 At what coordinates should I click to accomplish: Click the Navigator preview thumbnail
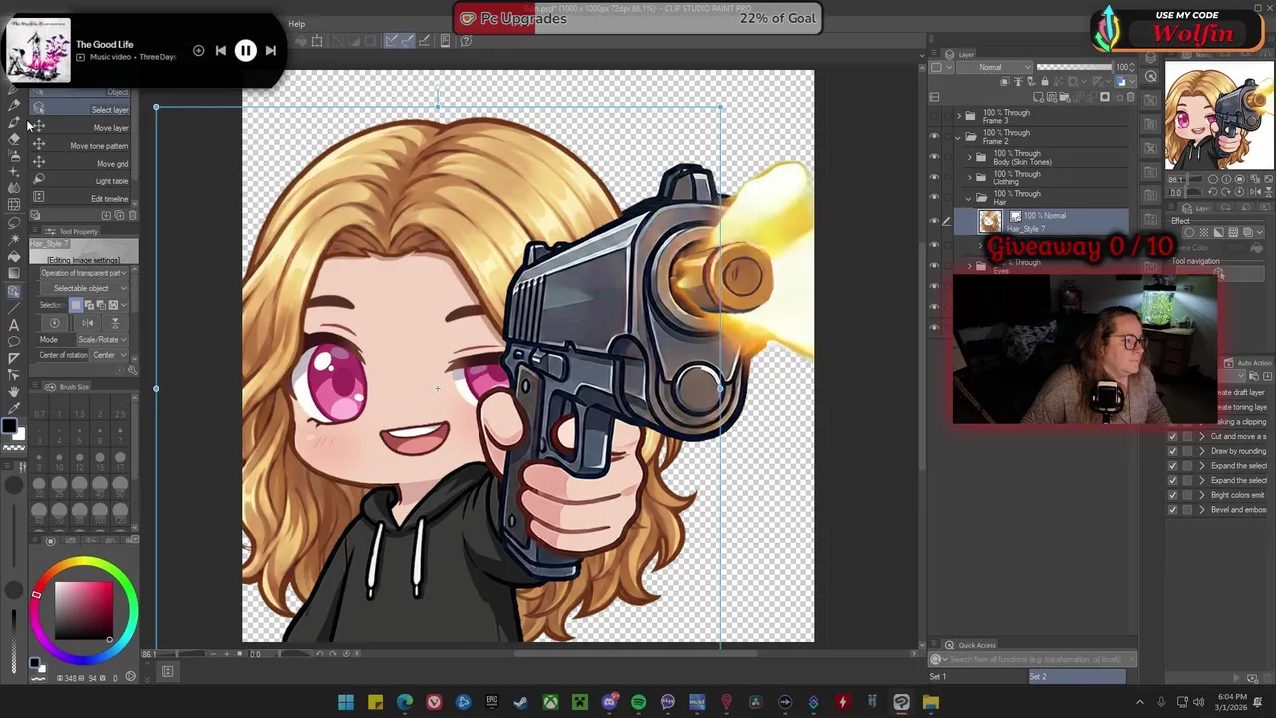1219,115
